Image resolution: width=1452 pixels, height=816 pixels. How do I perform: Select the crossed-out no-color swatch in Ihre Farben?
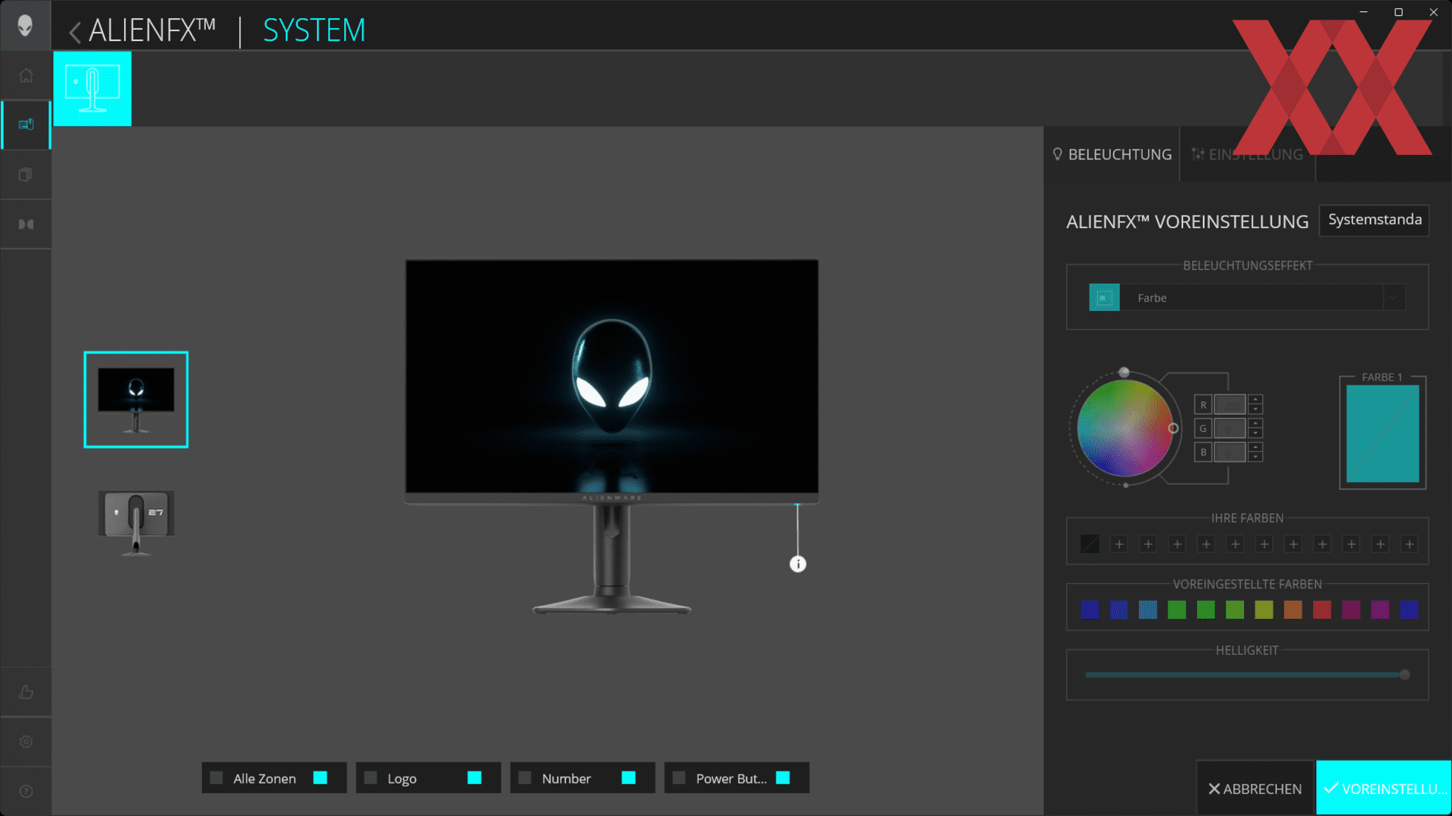pos(1090,544)
